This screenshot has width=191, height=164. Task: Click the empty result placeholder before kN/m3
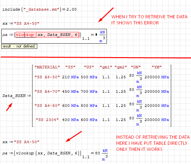(x=96, y=35)
